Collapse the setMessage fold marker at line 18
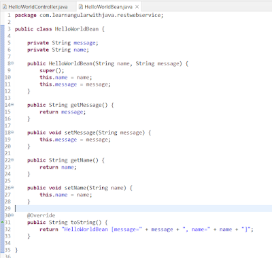Image resolution: width=272 pixels, height=258 pixels. [x=12, y=132]
